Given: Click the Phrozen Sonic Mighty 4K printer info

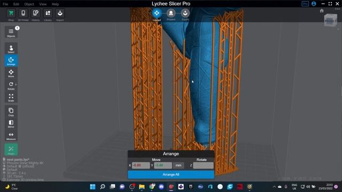Looking at the screenshot, I should coord(25,163).
